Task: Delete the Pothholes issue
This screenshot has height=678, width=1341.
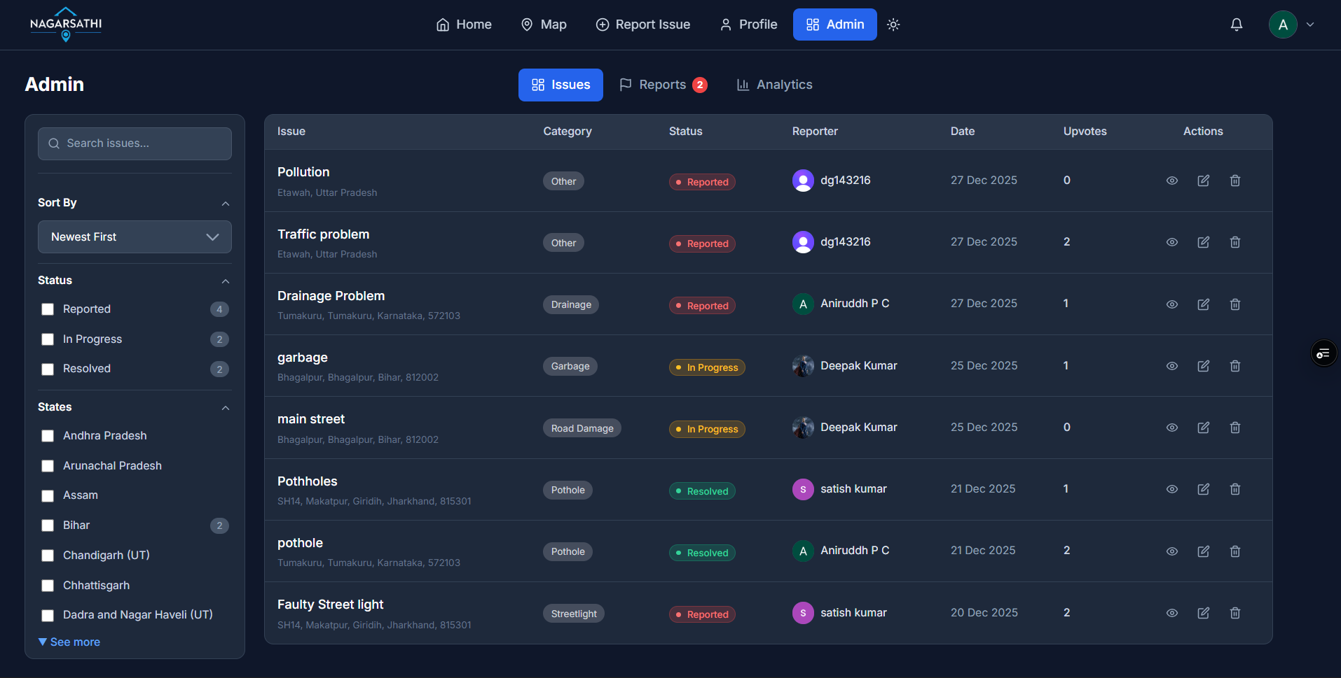Action: (x=1235, y=489)
